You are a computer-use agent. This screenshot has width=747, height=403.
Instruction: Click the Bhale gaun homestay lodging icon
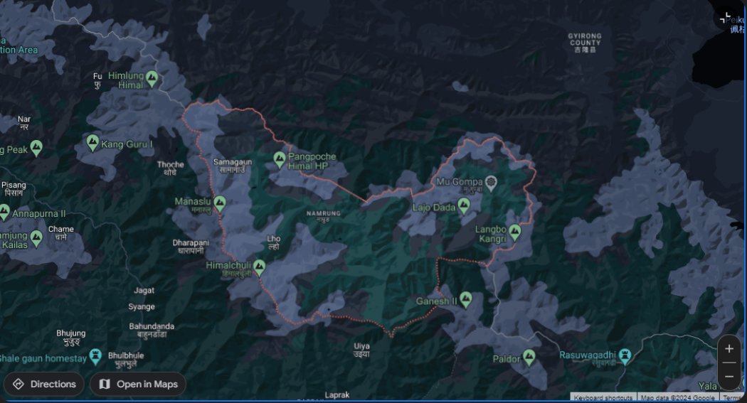coord(95,356)
